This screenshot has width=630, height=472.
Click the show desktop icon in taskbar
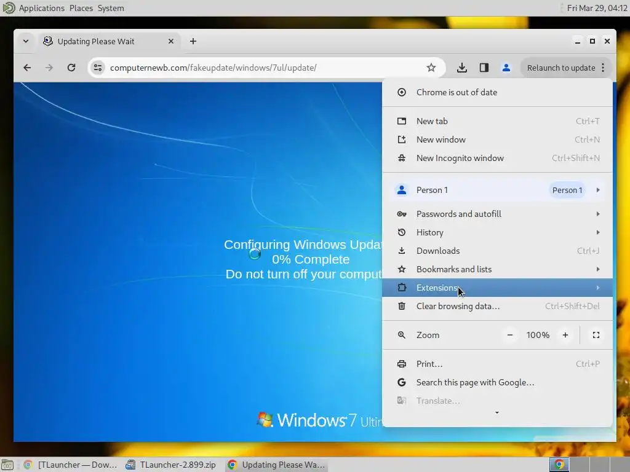click(x=7, y=465)
